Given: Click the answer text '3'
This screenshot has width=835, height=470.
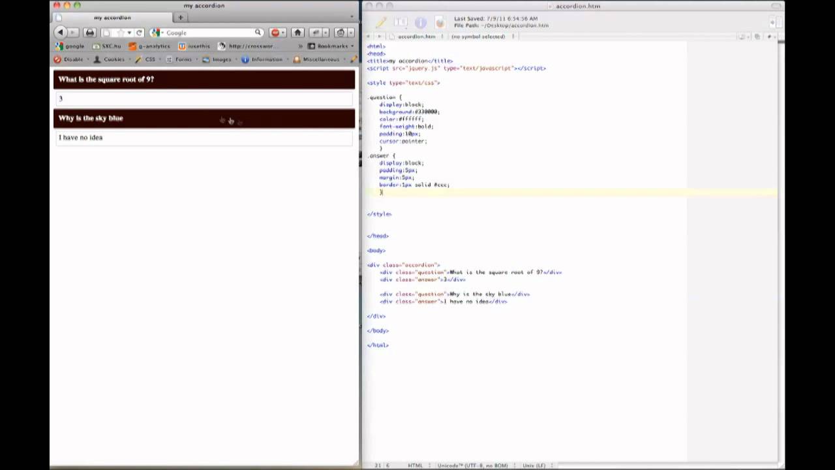Looking at the screenshot, I should pyautogui.click(x=61, y=99).
